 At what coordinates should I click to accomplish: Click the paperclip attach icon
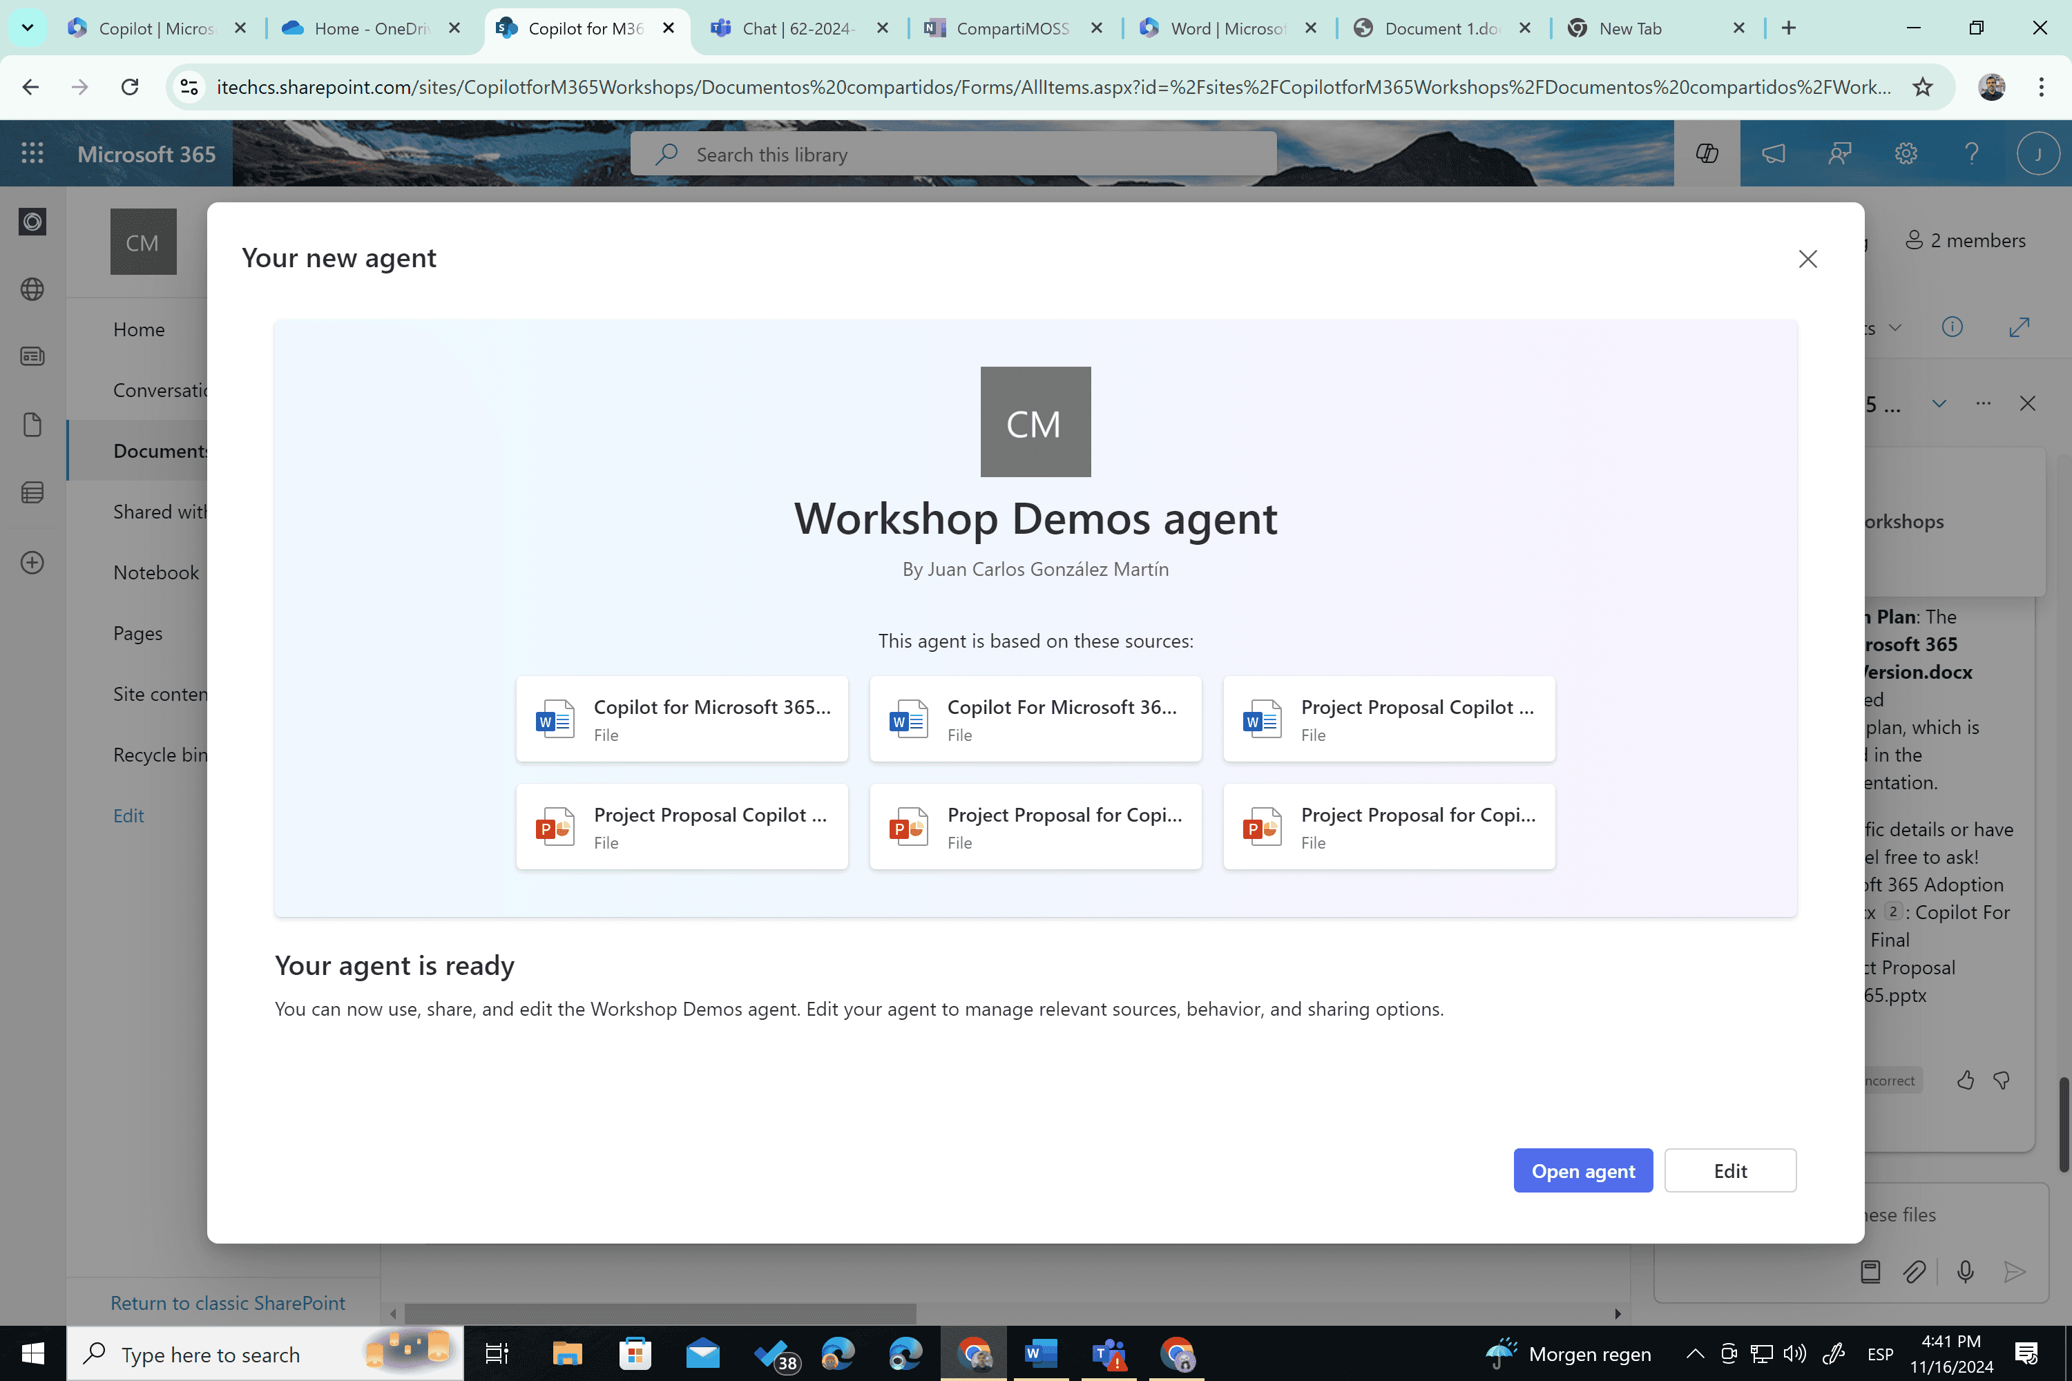tap(1913, 1271)
